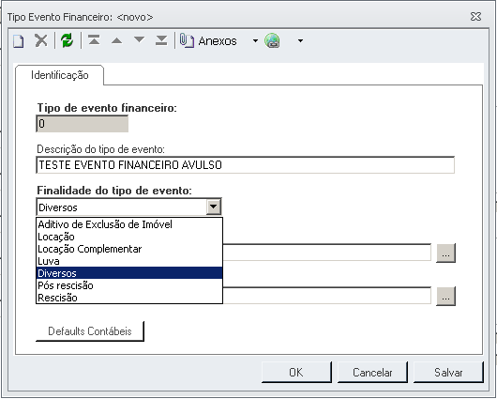Go to first record arrow icon
This screenshot has height=399, width=497.
pyautogui.click(x=94, y=40)
